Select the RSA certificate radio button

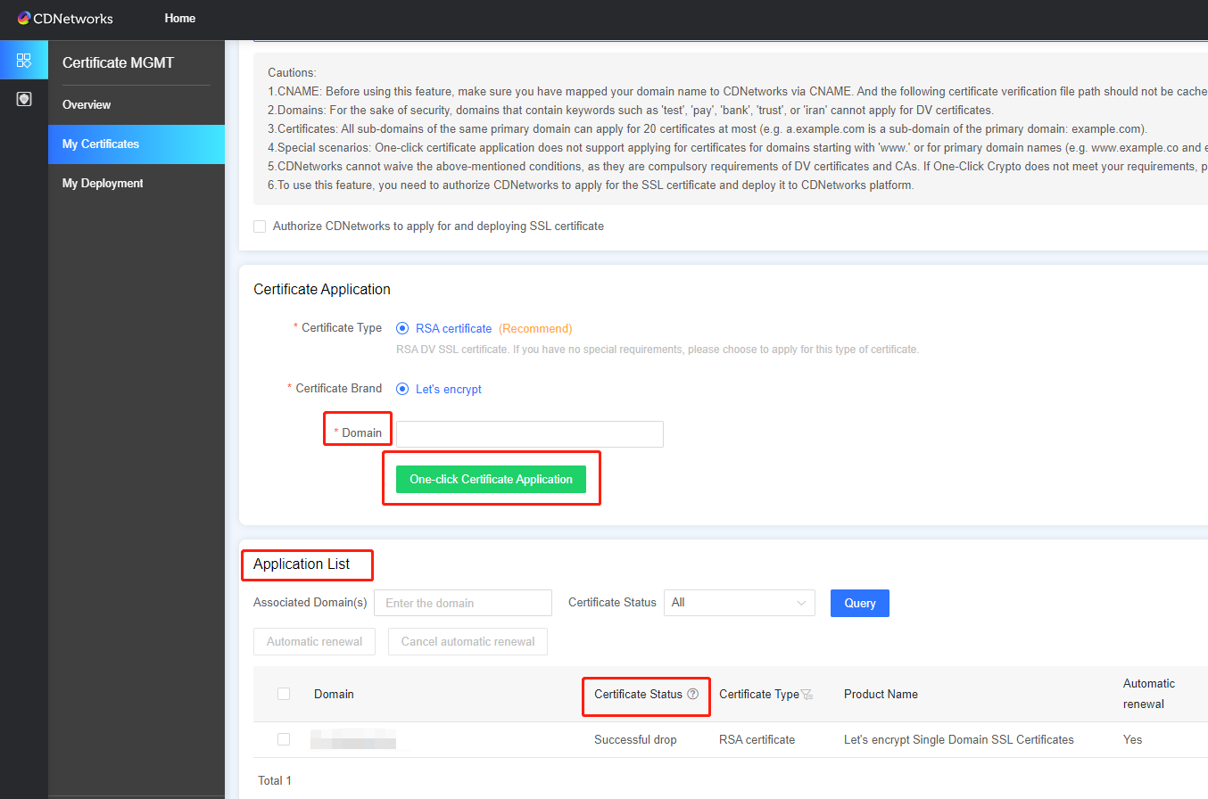pyautogui.click(x=402, y=328)
